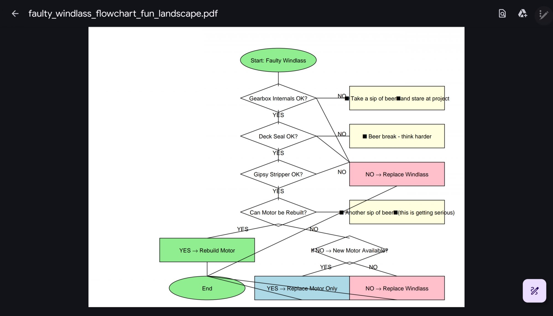Click Beer break - think harder box
The width and height of the screenshot is (553, 316).
coord(397,136)
